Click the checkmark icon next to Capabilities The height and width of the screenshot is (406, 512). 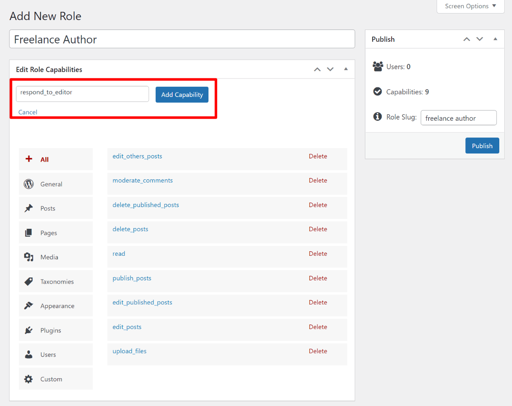[x=378, y=92]
